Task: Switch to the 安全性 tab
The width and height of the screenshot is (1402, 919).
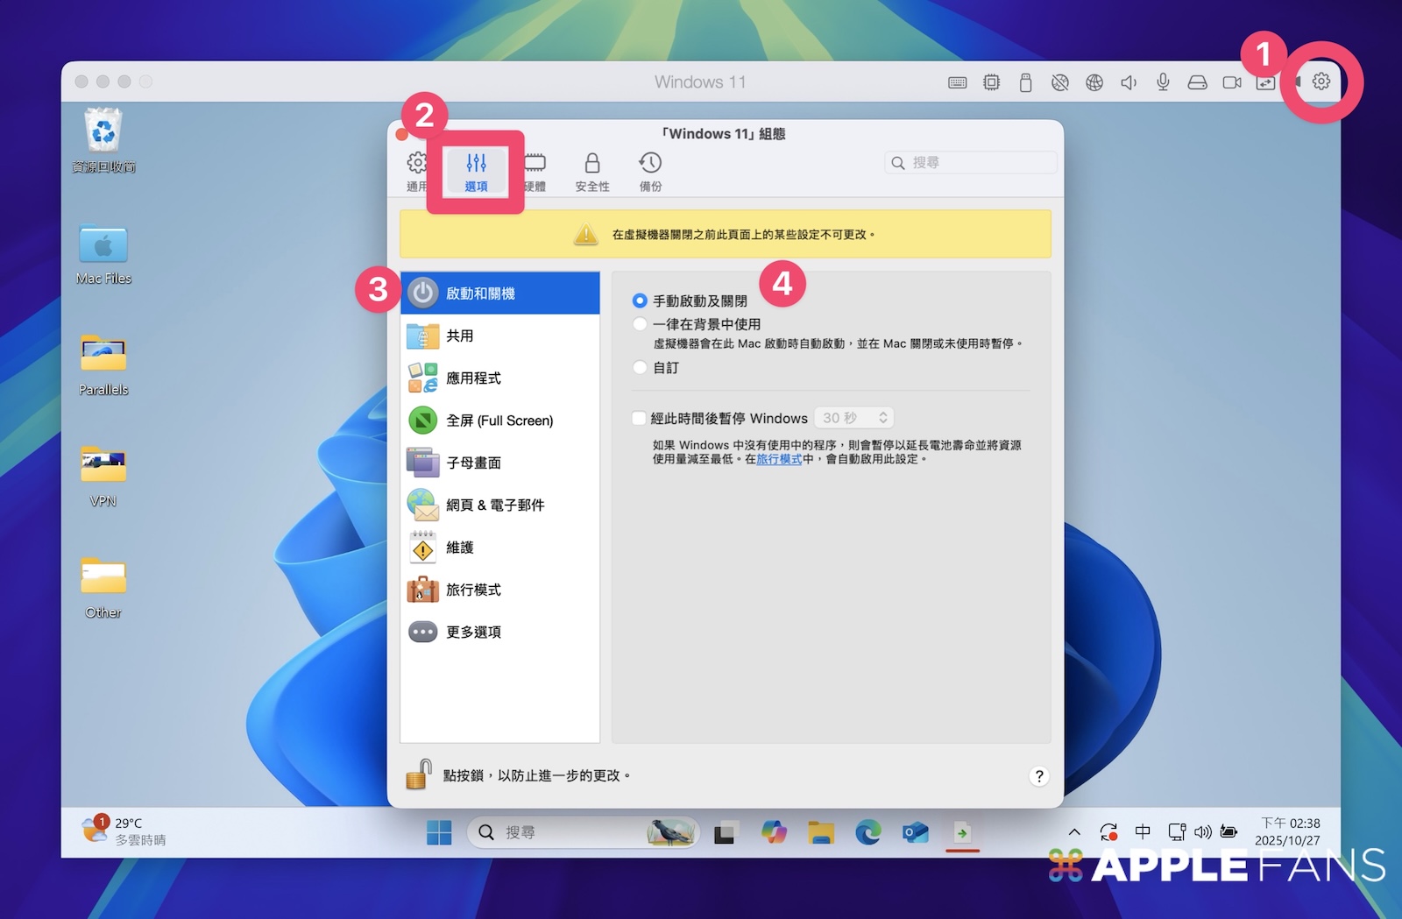Action: [592, 171]
